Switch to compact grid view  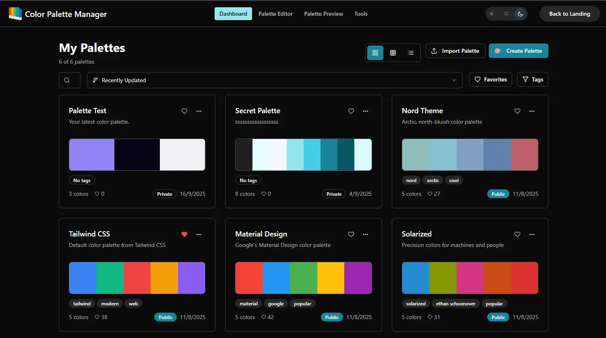coord(393,53)
